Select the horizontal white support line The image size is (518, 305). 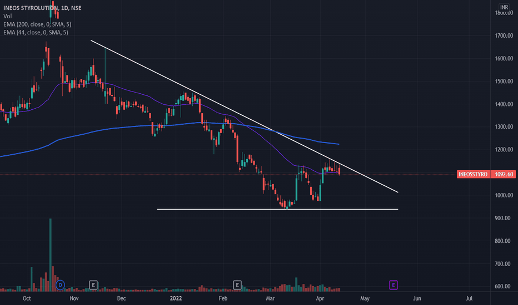pos(277,209)
